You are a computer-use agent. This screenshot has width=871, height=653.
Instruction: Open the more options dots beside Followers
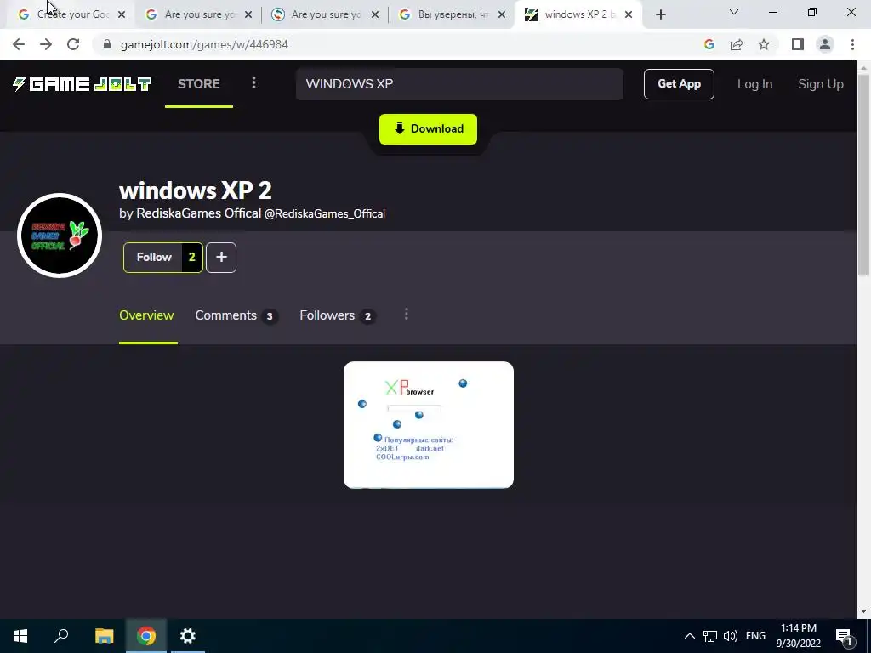click(407, 315)
